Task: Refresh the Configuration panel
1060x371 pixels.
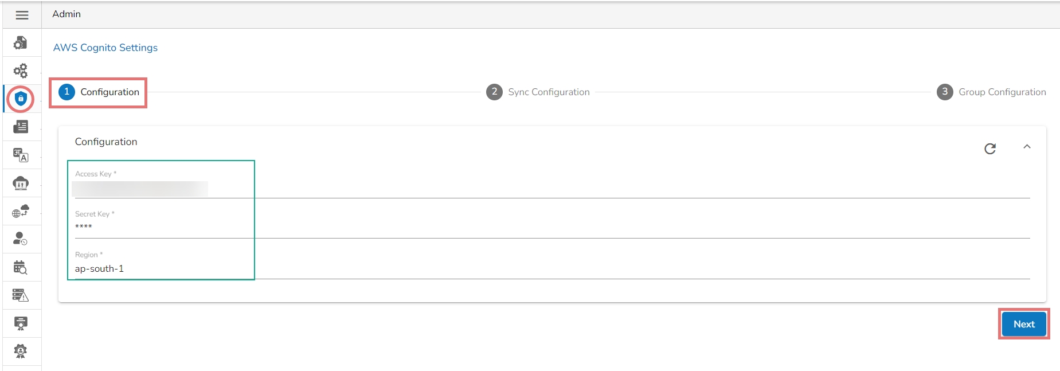Action: coord(990,149)
